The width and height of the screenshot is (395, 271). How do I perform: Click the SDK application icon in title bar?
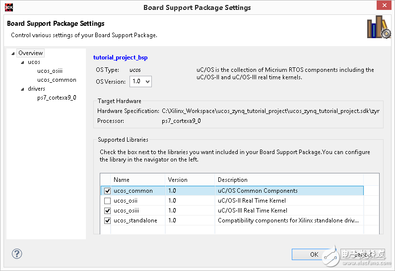click(7, 7)
